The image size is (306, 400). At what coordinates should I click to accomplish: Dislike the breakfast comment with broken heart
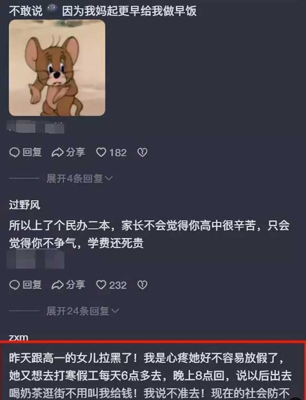click(142, 152)
